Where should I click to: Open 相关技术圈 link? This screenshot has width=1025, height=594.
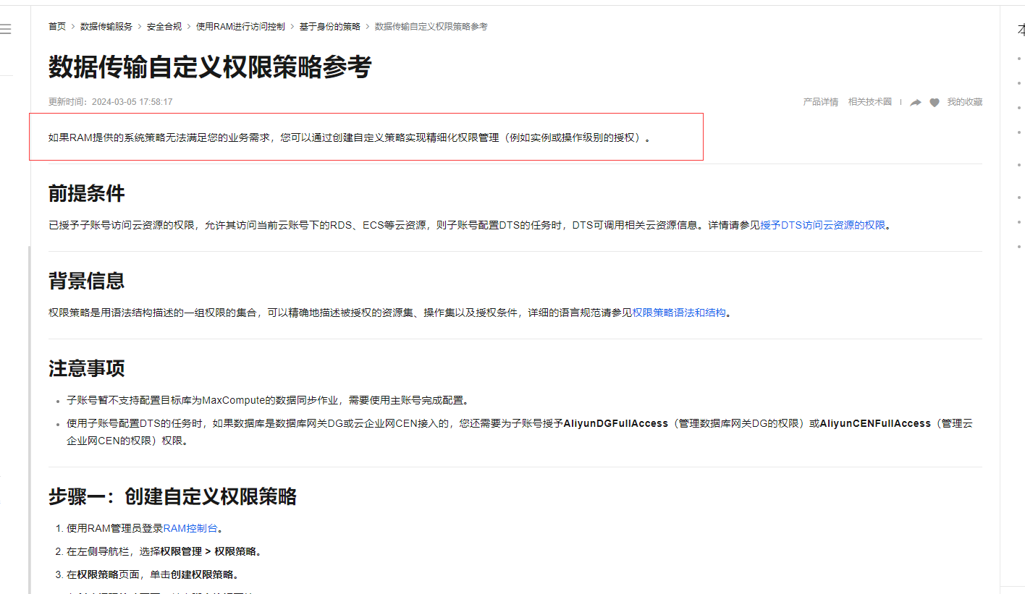[870, 102]
